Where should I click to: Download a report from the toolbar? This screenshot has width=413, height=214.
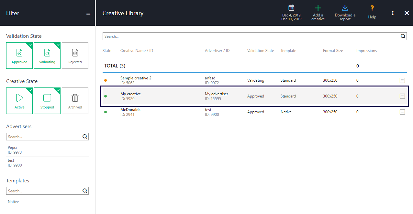click(x=345, y=8)
